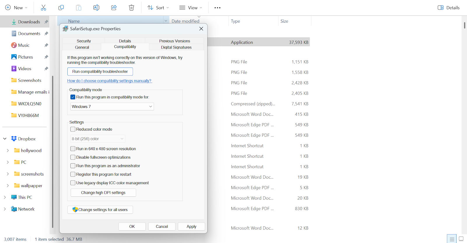Click the Delete trash can icon
This screenshot has width=467, height=243.
click(131, 8)
